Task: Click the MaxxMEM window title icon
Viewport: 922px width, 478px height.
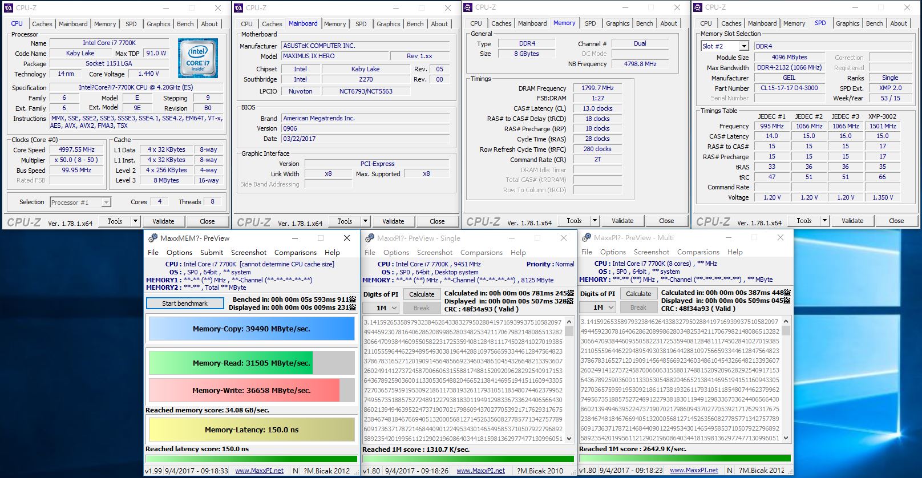Action: coord(153,238)
